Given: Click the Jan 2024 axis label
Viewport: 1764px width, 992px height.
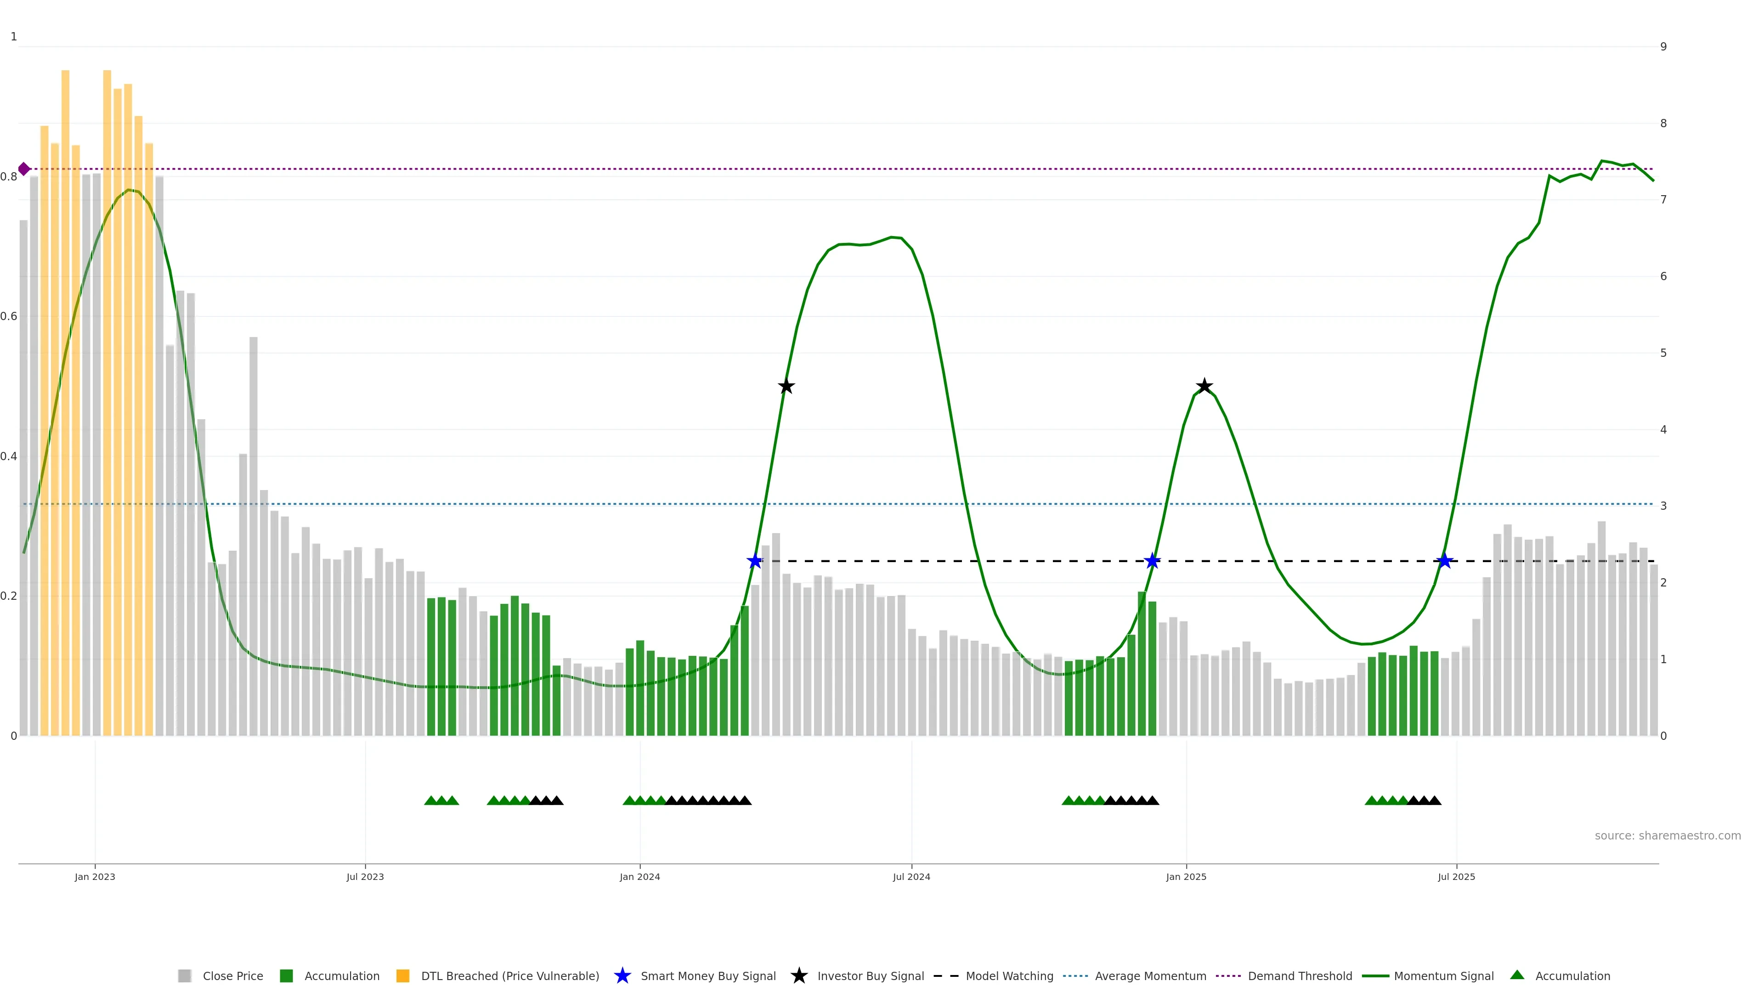Looking at the screenshot, I should pyautogui.click(x=639, y=876).
